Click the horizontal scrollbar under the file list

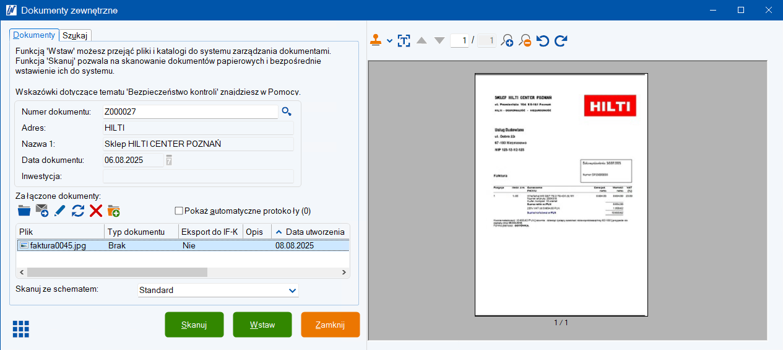click(117, 273)
